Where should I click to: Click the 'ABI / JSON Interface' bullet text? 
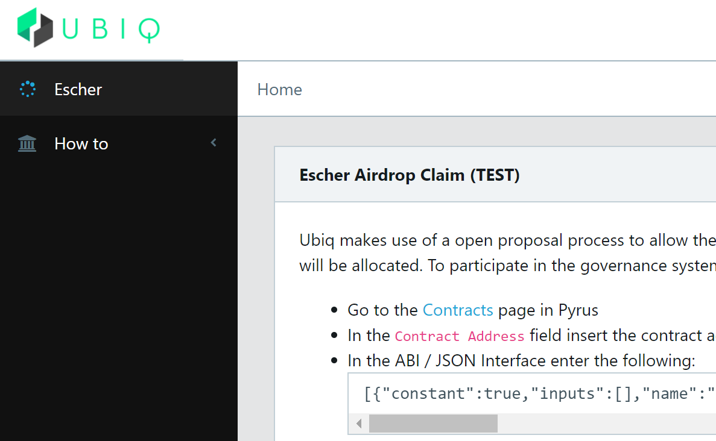click(521, 361)
